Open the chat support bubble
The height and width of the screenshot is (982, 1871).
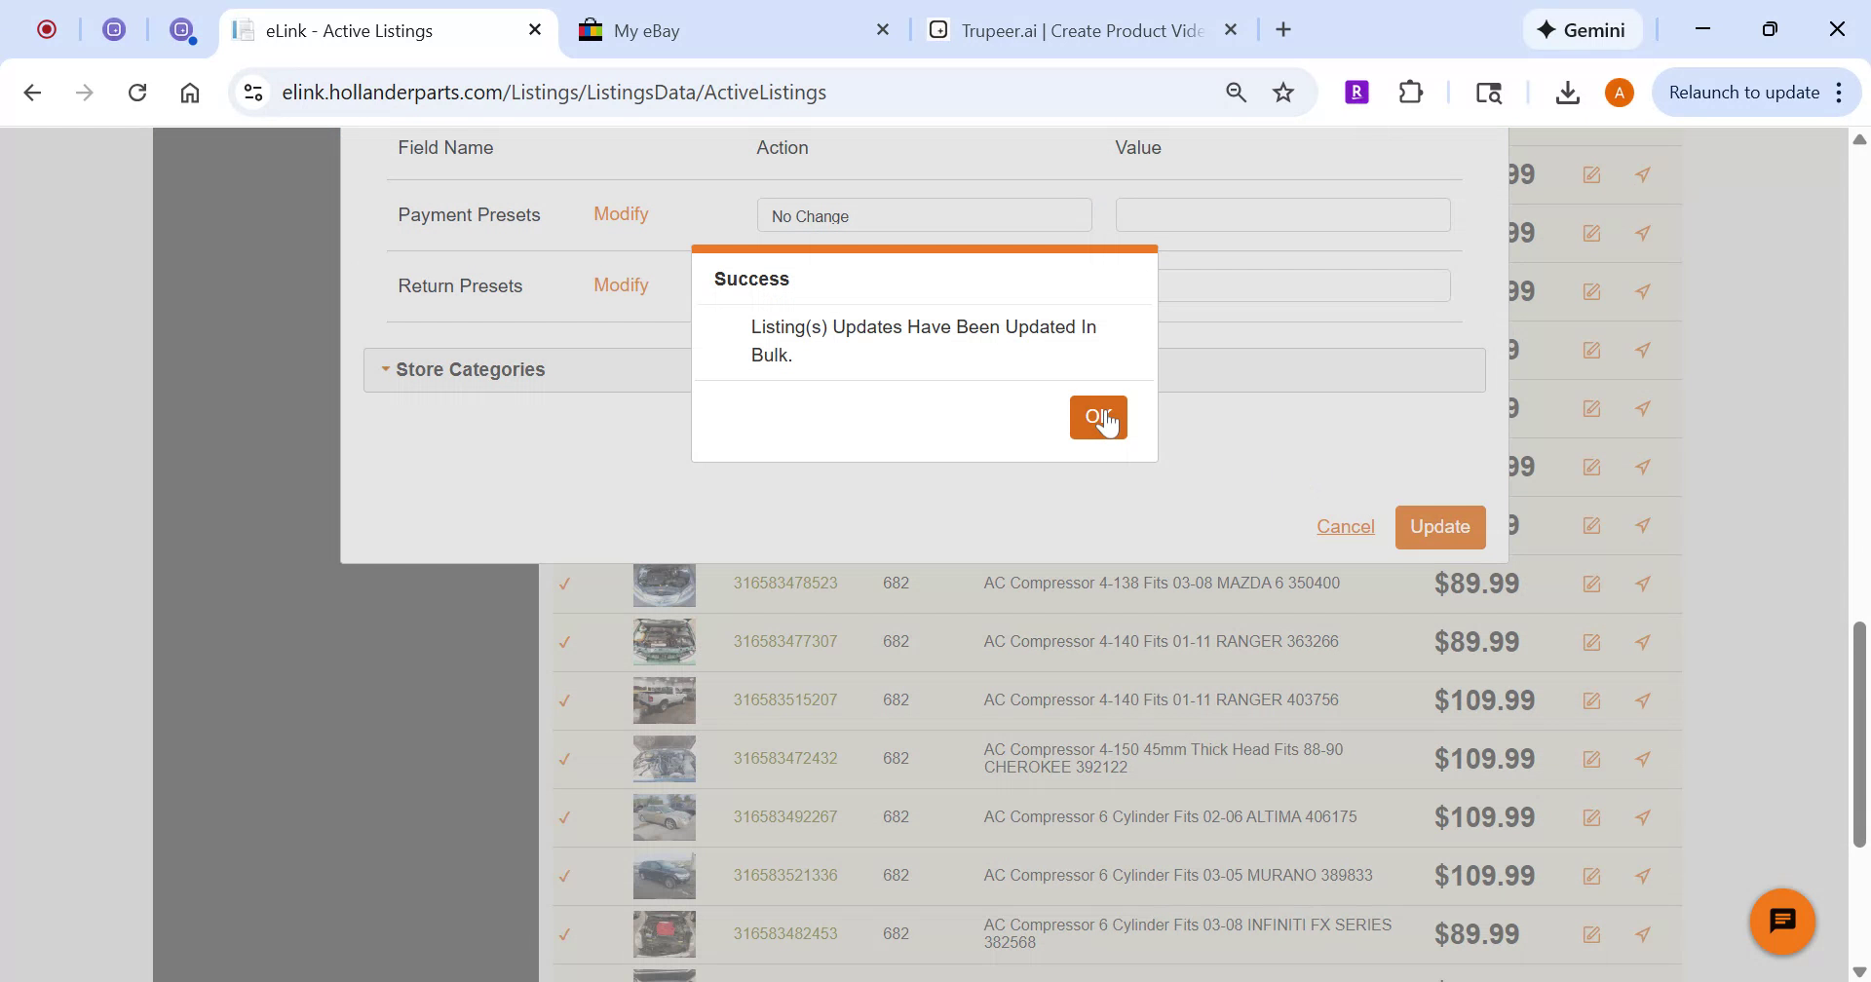point(1782,920)
